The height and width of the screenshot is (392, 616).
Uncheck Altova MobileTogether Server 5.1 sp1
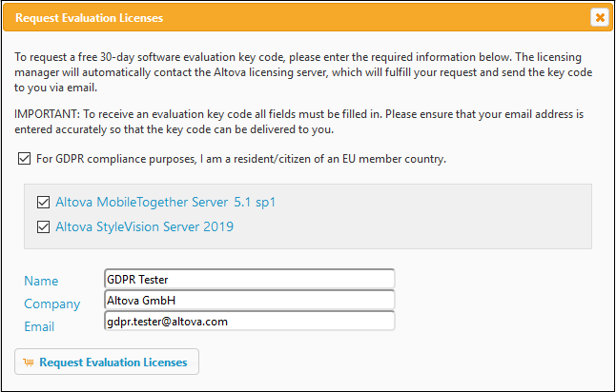click(43, 203)
